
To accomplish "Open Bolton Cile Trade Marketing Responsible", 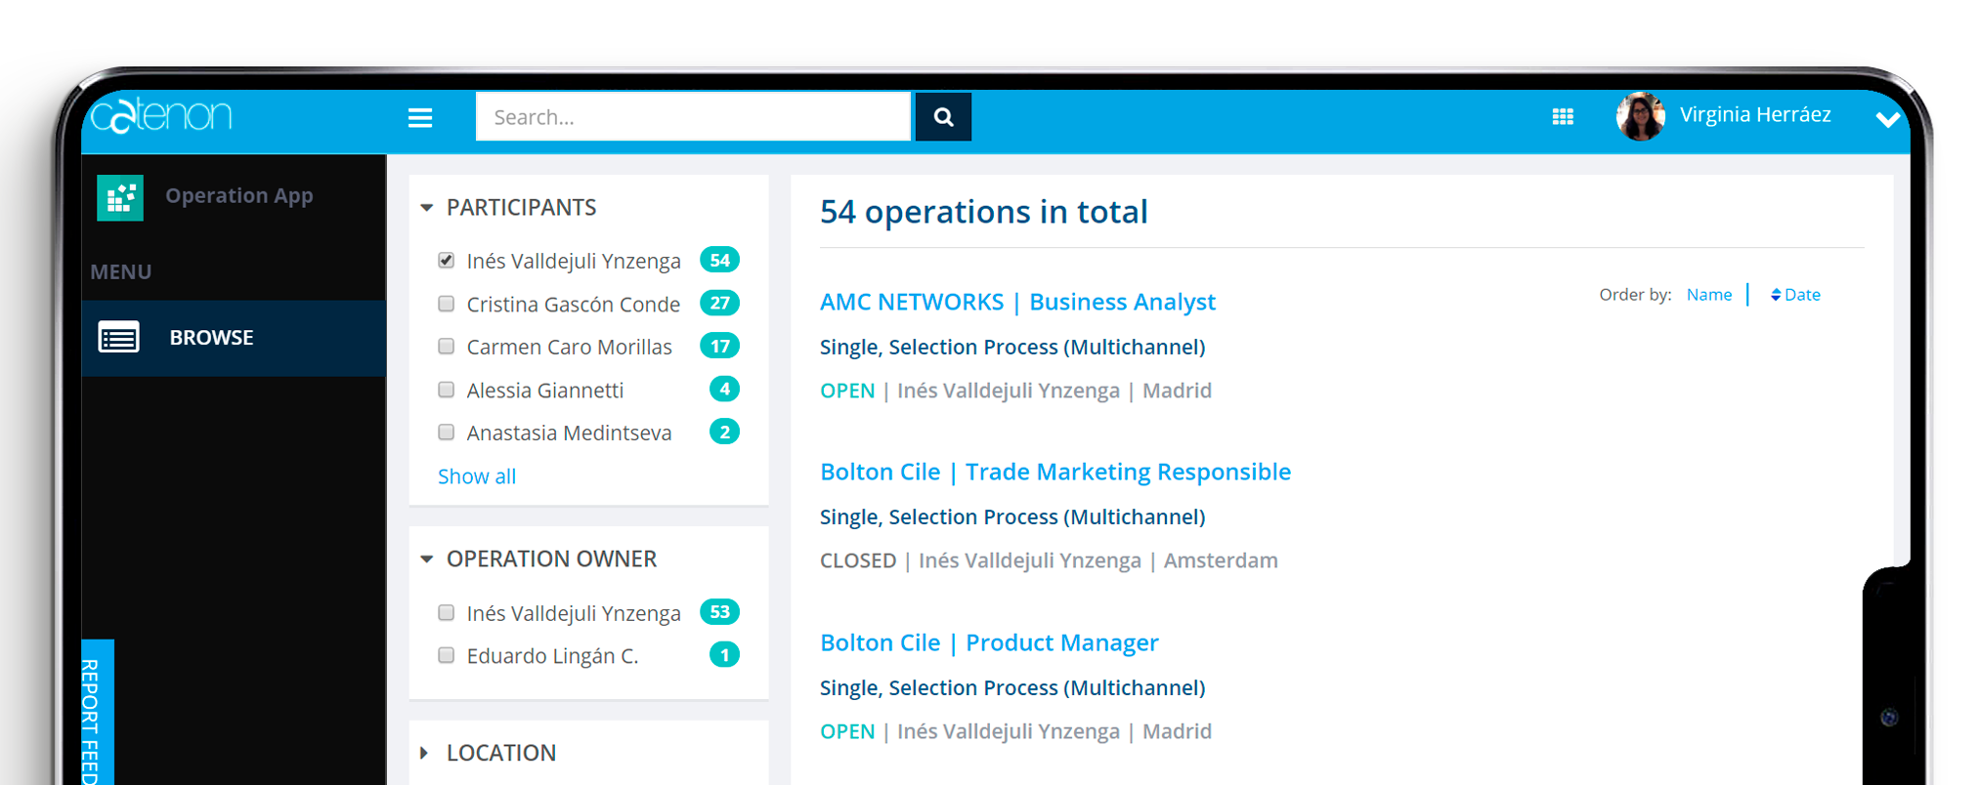I will pos(1055,473).
